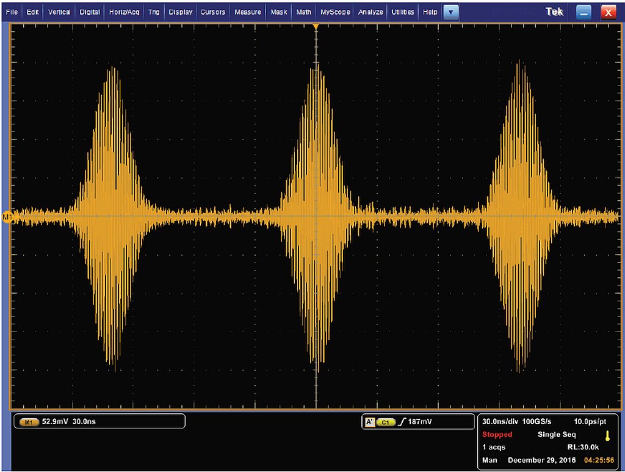Open the Horiz/Acq menu

click(124, 12)
